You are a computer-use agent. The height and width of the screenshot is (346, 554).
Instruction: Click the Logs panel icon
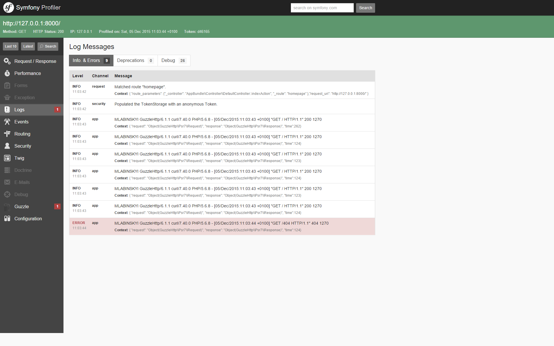pyautogui.click(x=7, y=110)
